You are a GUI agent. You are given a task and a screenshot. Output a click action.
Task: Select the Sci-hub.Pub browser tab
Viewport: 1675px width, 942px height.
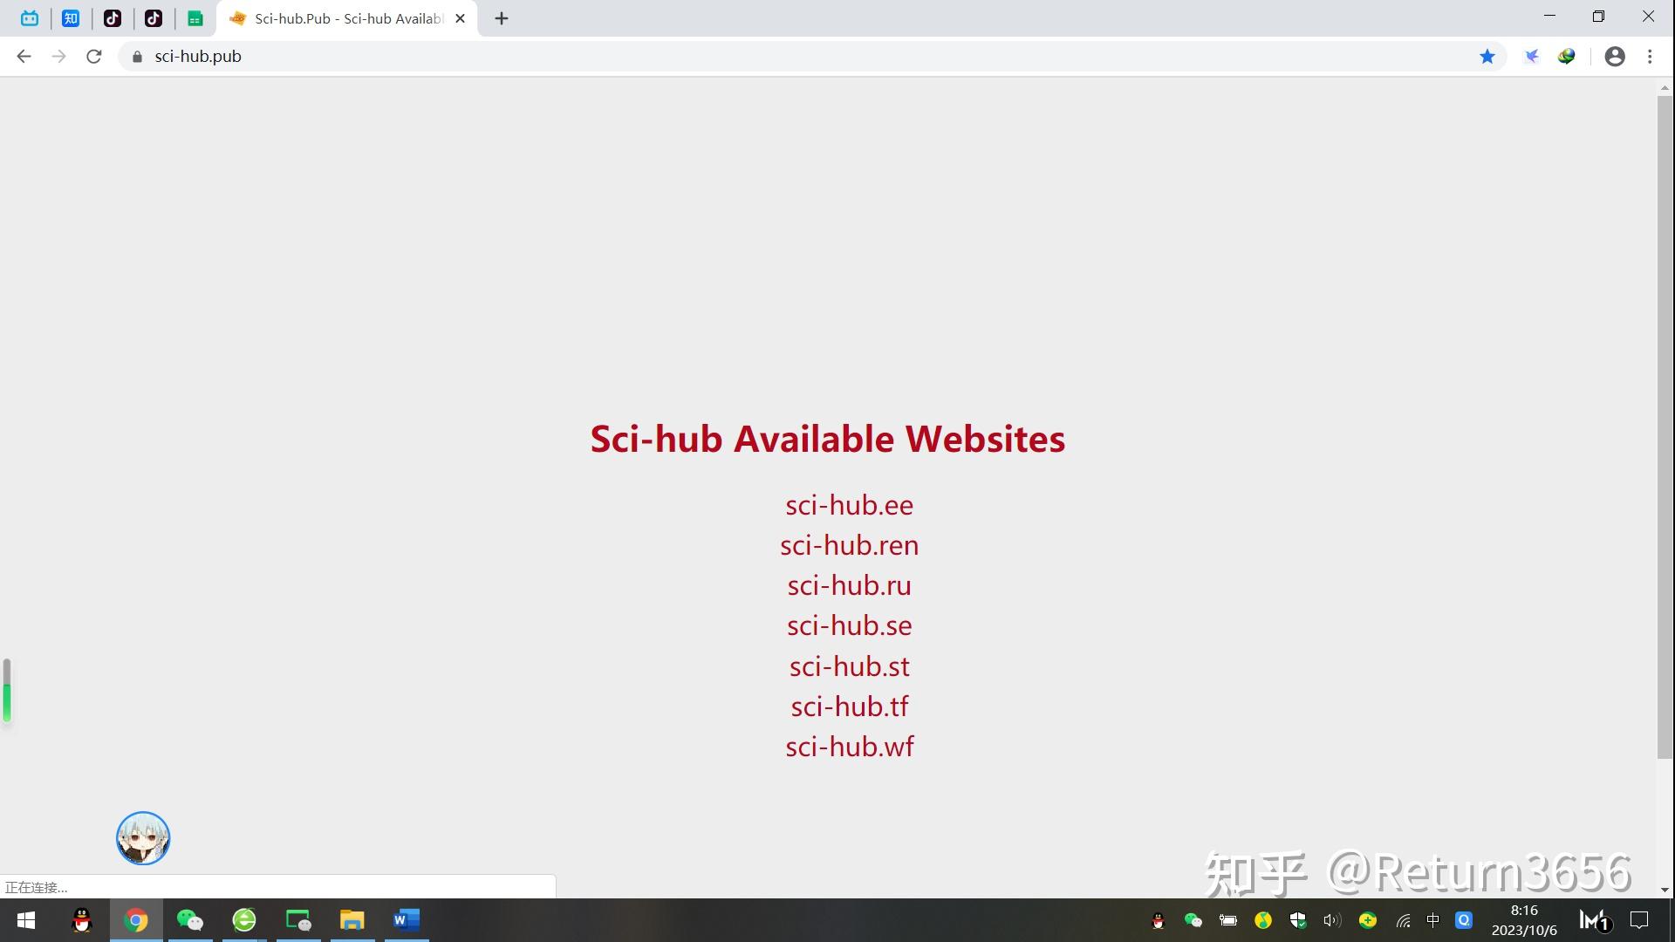340,17
